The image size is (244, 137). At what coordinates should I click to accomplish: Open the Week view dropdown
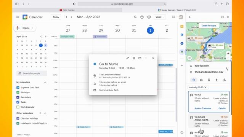point(160,17)
